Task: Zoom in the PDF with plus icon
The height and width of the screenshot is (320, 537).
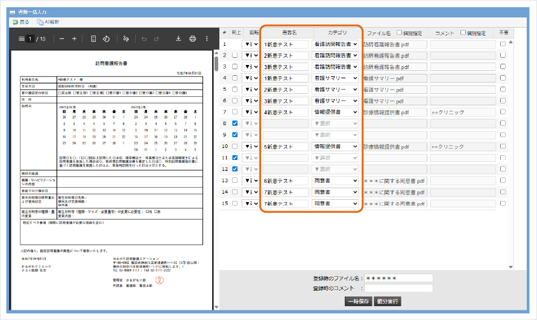Action: click(75, 39)
